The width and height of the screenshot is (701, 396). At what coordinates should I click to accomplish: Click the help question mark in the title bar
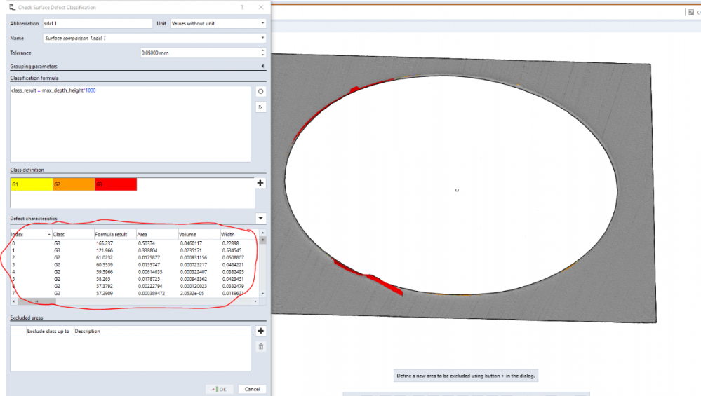[242, 7]
